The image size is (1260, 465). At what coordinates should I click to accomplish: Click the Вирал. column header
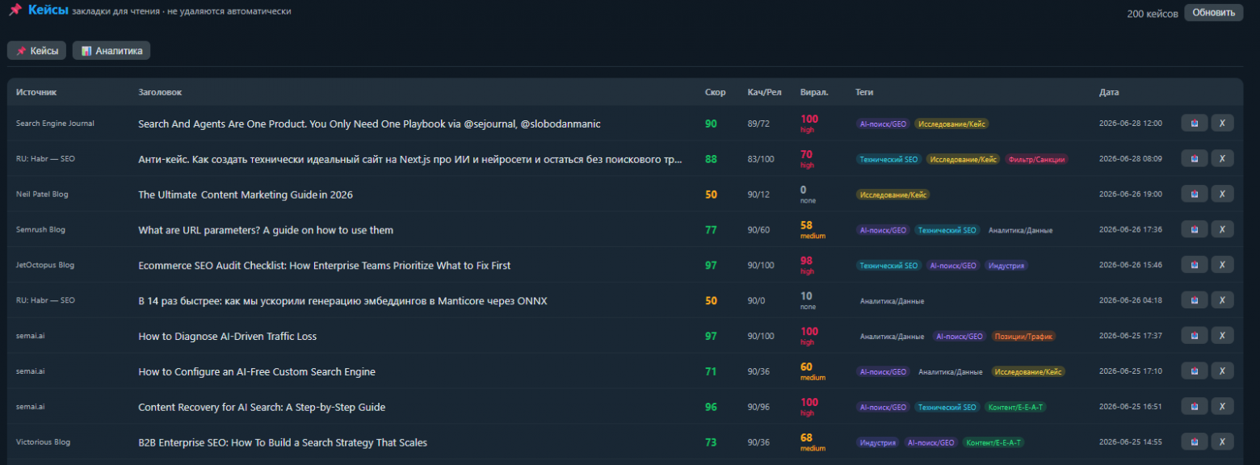click(x=814, y=93)
